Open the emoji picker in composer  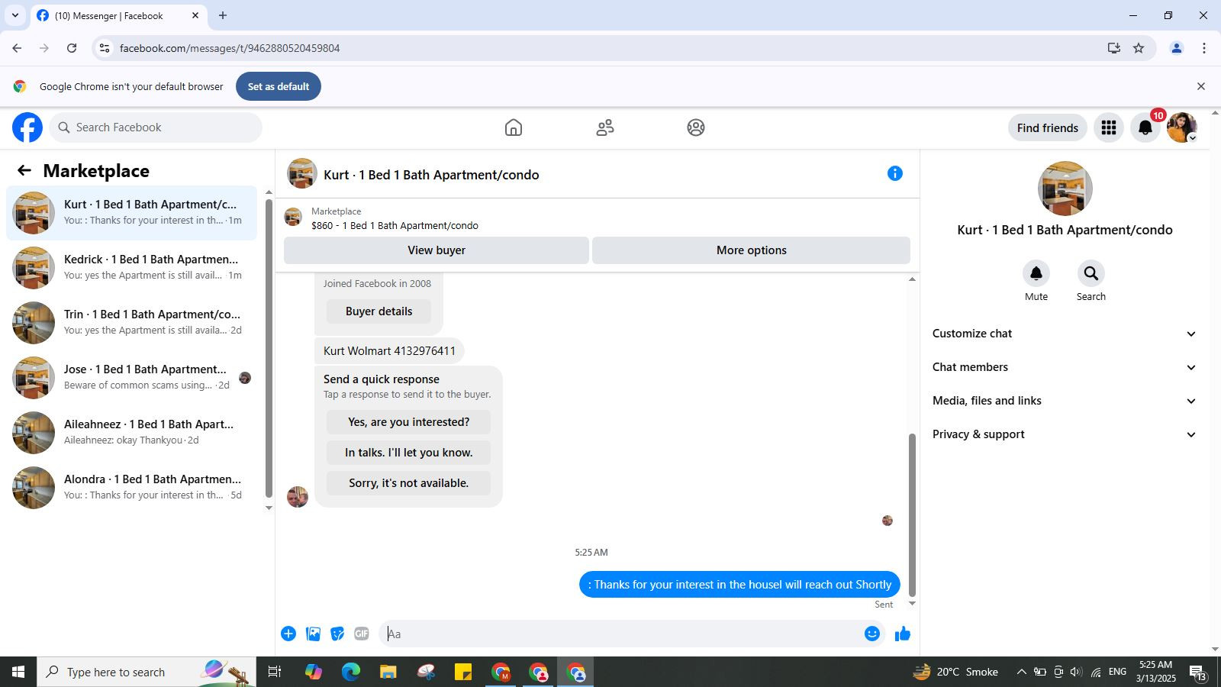(872, 634)
